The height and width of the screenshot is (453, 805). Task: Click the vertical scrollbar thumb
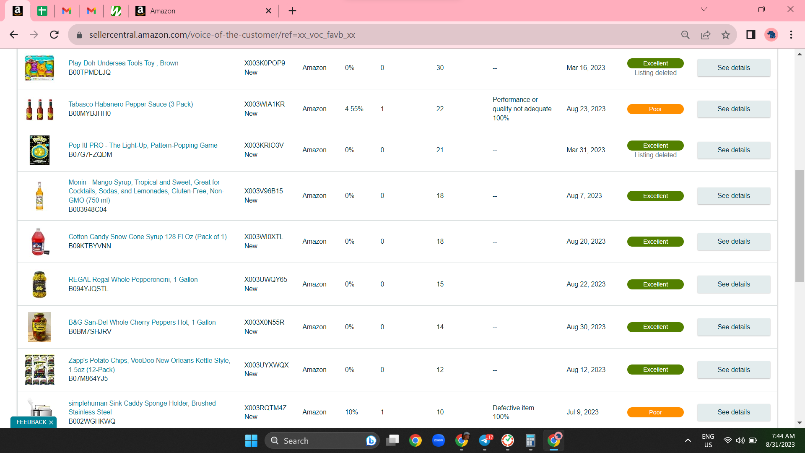[800, 226]
